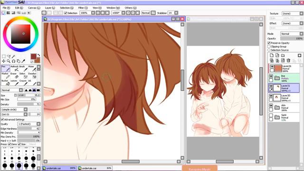Click the undo button in toolbar
The width and height of the screenshot is (304, 171).
44,13
